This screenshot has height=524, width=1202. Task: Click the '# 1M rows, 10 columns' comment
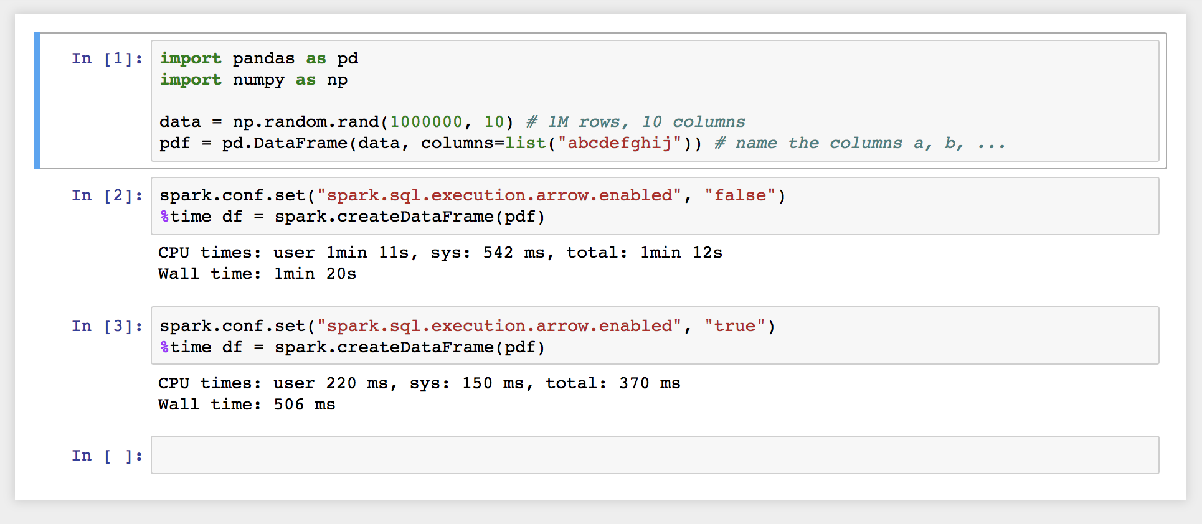coord(635,122)
